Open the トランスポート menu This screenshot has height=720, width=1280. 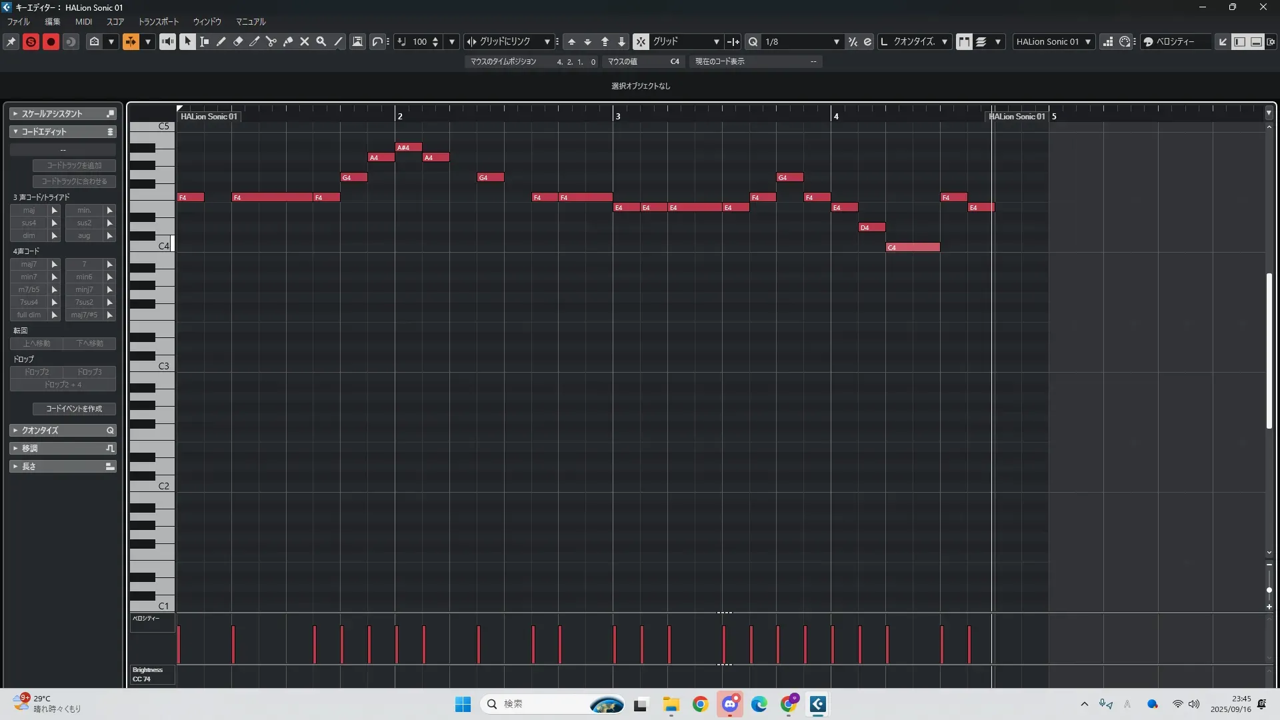(x=158, y=21)
